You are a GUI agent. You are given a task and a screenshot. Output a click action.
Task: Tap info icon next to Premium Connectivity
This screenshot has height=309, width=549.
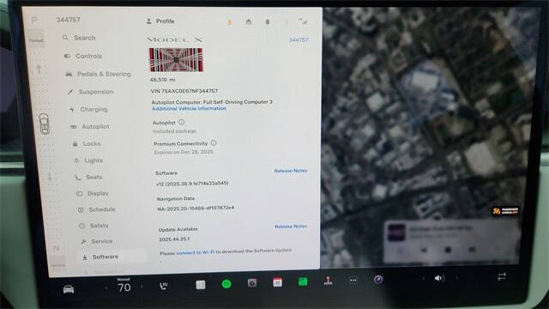[x=214, y=143]
